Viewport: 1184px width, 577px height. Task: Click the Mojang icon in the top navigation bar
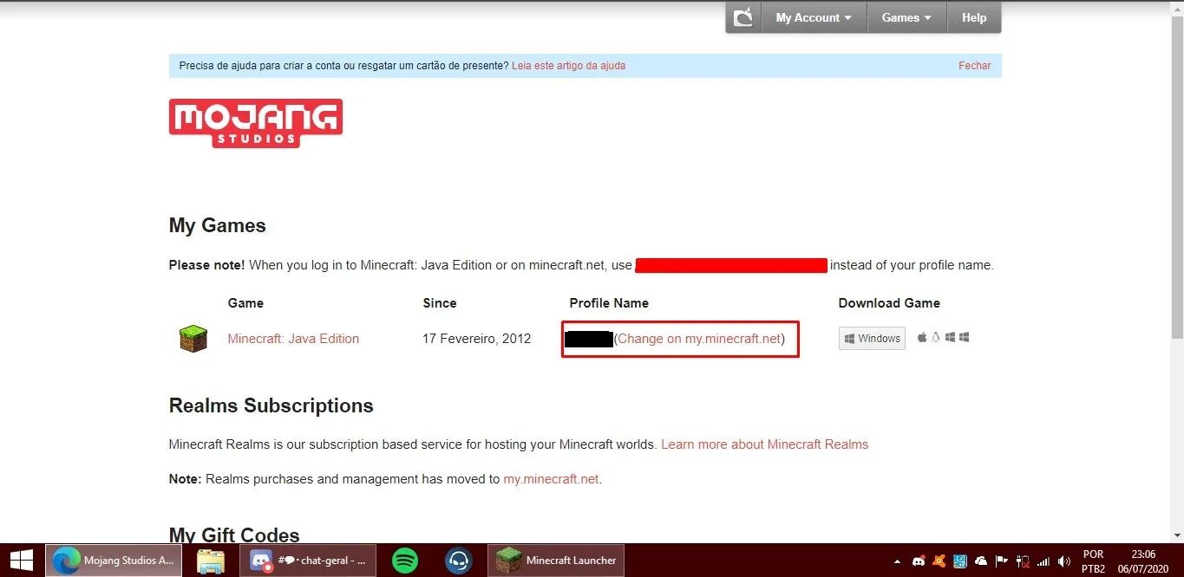pos(743,17)
